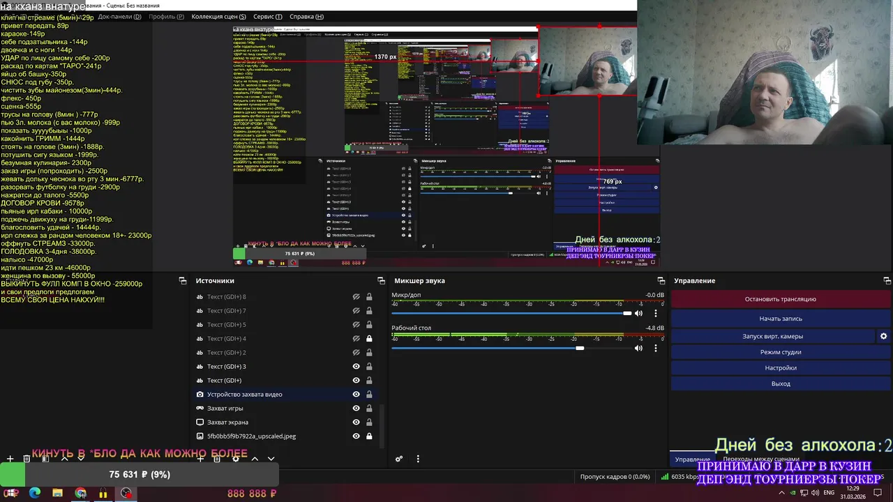893x502 pixels.
Task: Open the Коллекция сцен (S) menu
Action: point(218,17)
